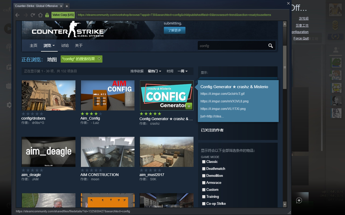Click author name dr0bs^G

(x=38, y=123)
